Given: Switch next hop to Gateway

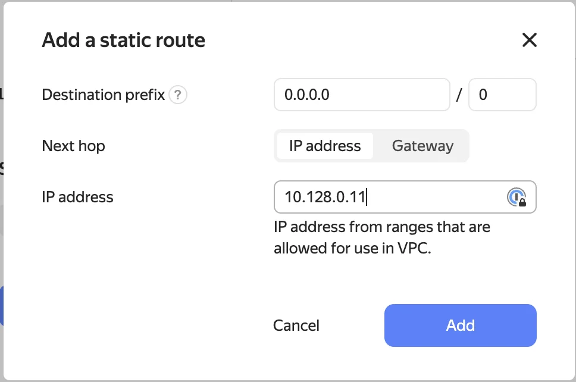Looking at the screenshot, I should [422, 146].
